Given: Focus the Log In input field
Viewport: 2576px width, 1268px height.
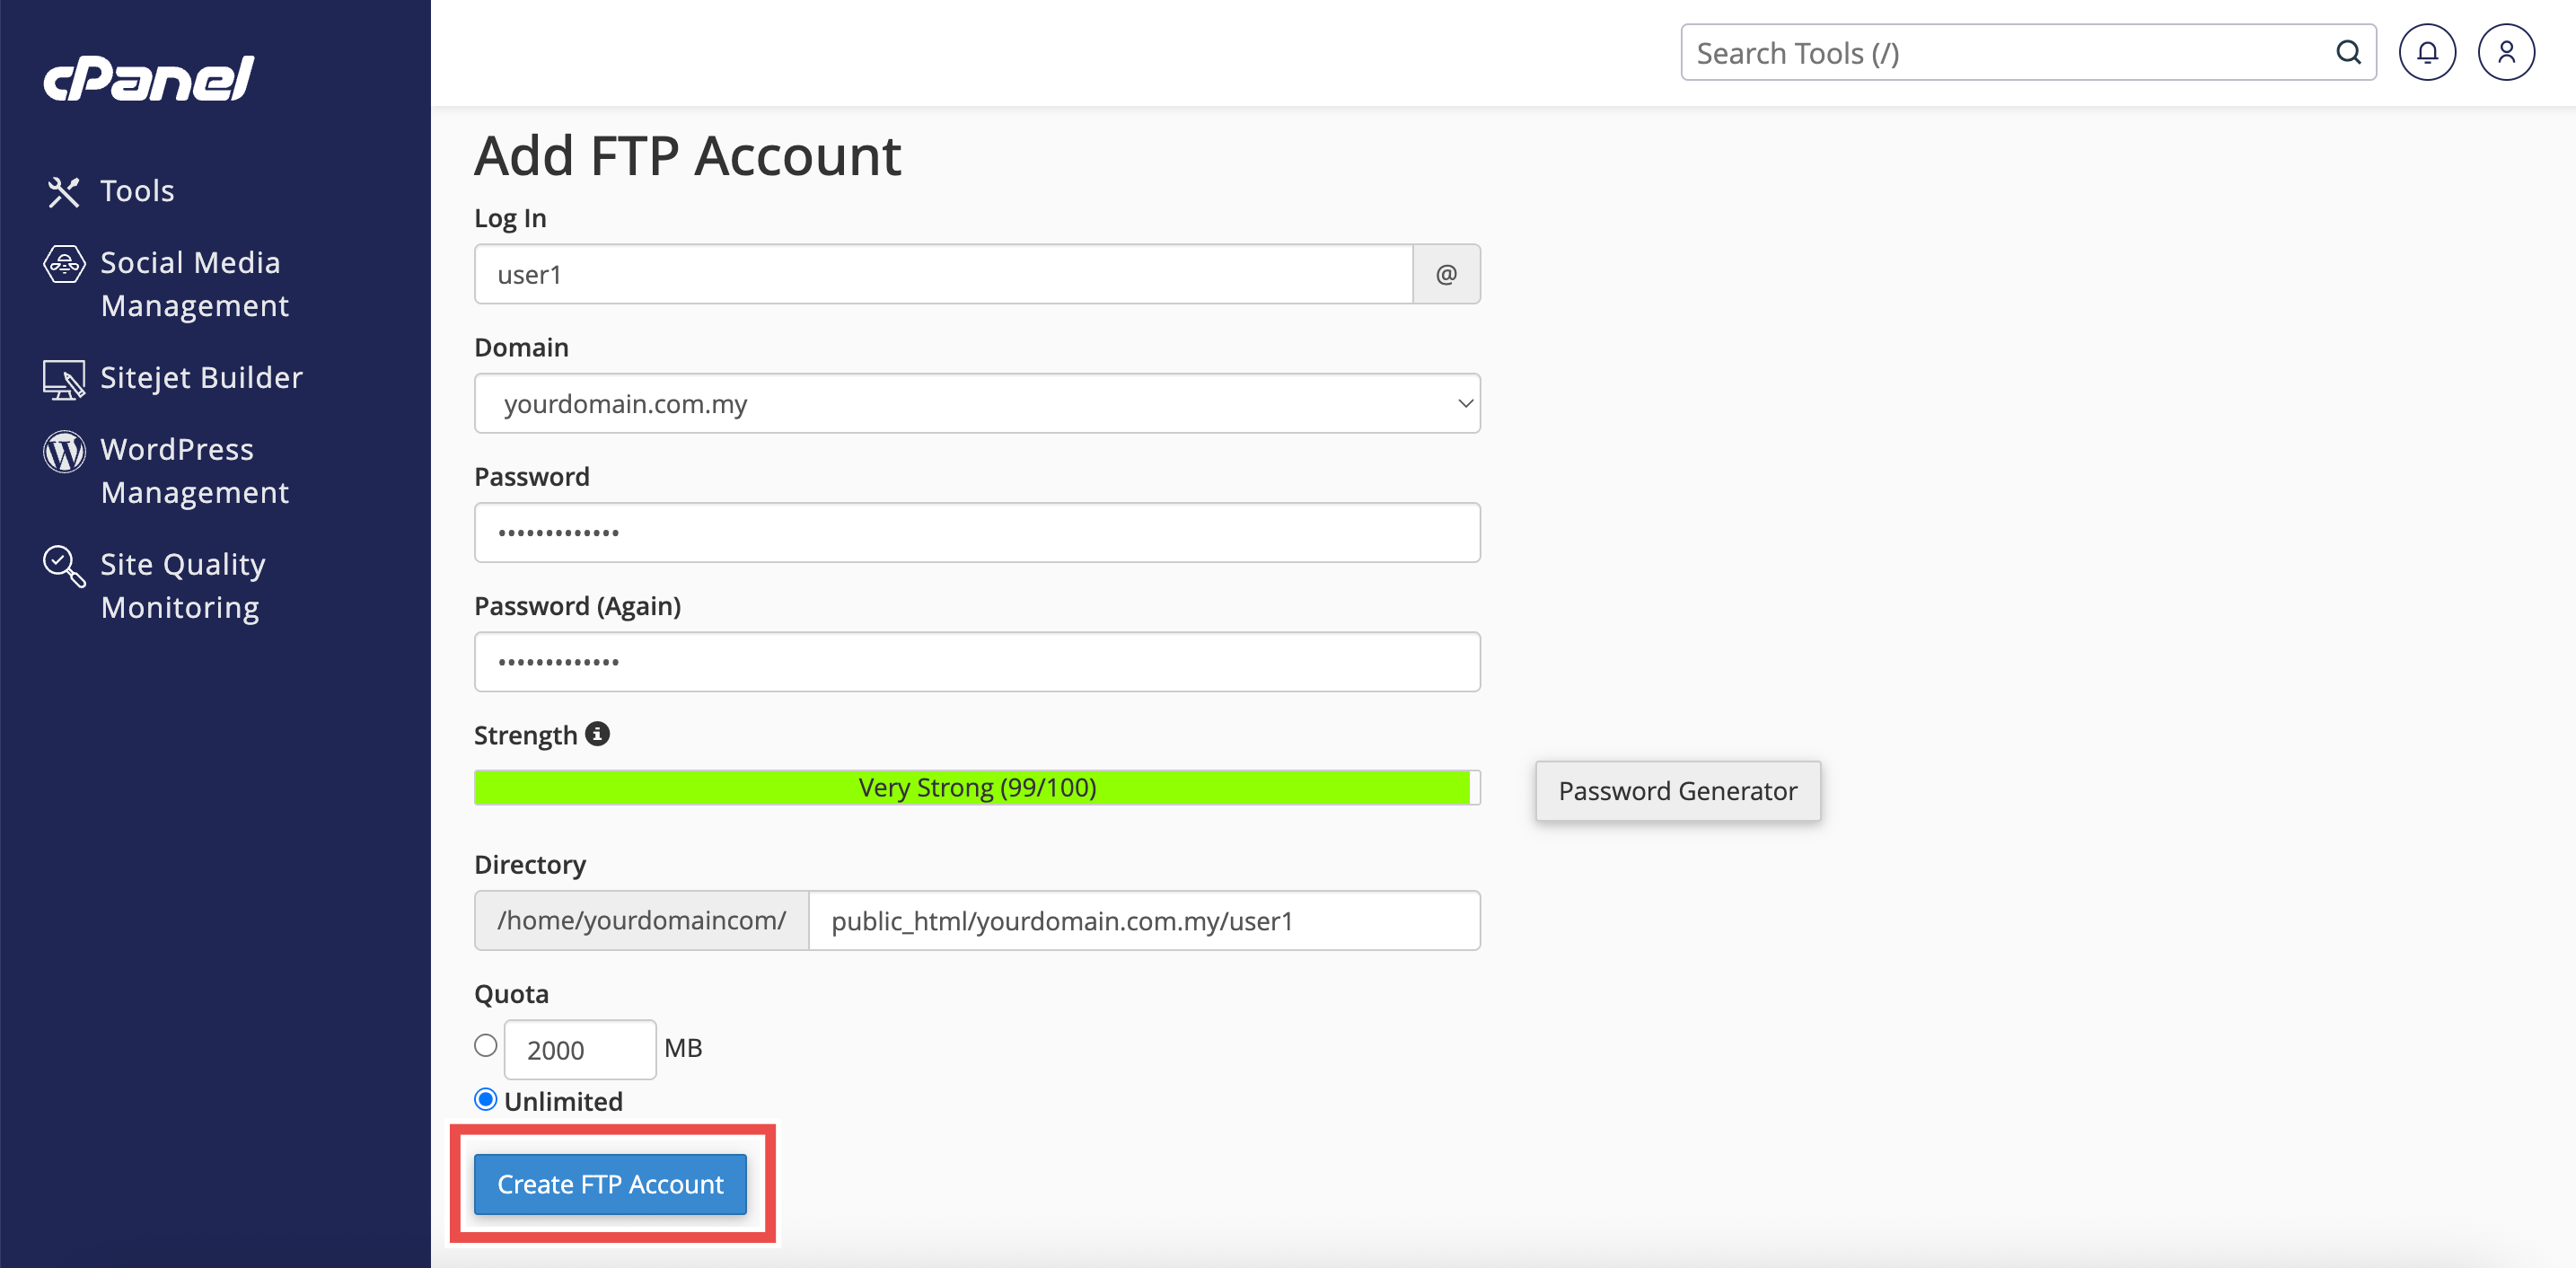Looking at the screenshot, I should coord(943,274).
